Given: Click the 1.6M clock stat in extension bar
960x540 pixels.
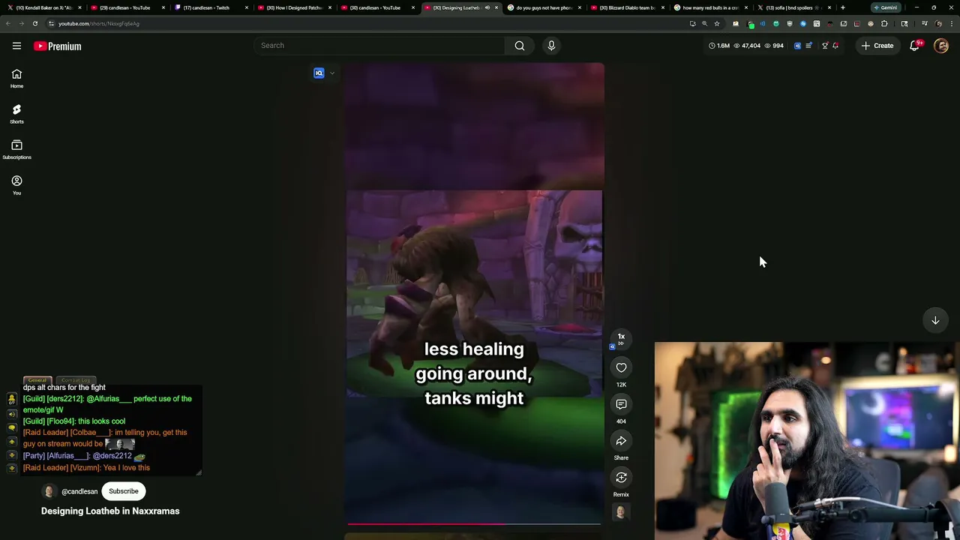Looking at the screenshot, I should click(x=719, y=46).
